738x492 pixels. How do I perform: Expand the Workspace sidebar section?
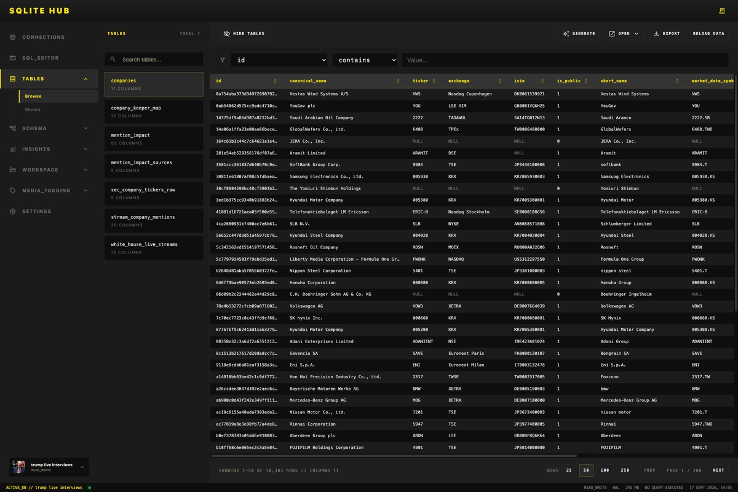(x=85, y=170)
